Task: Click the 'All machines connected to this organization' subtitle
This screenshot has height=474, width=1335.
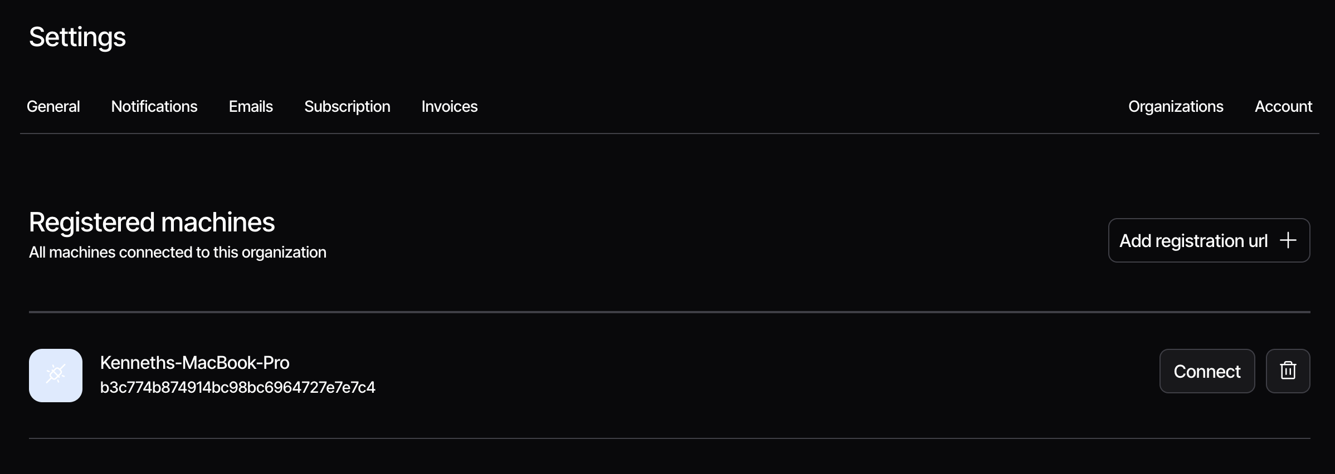Action: pos(178,253)
